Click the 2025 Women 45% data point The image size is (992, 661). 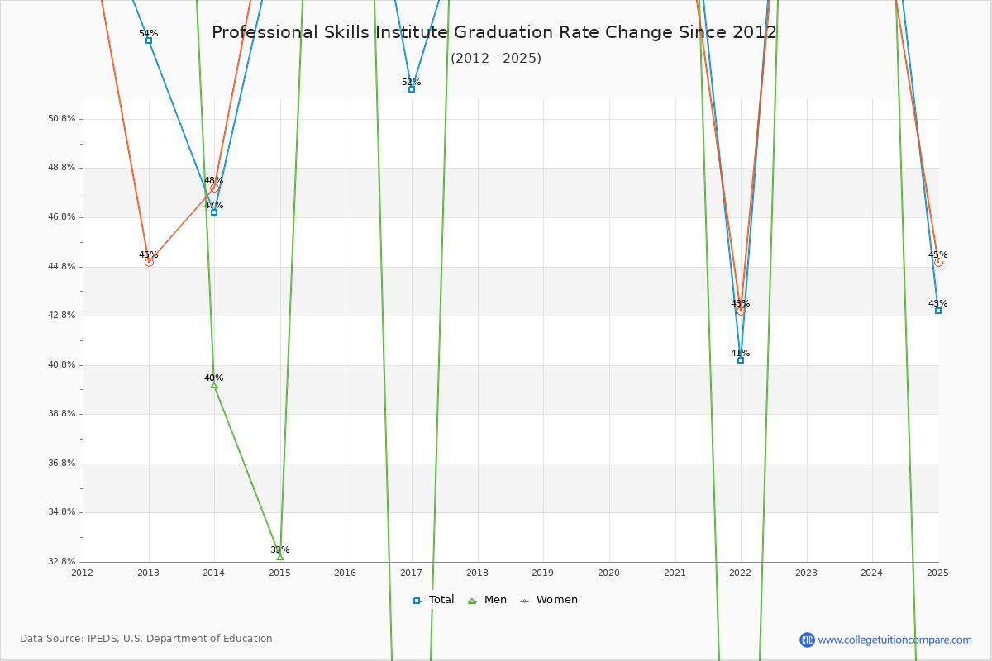(938, 262)
